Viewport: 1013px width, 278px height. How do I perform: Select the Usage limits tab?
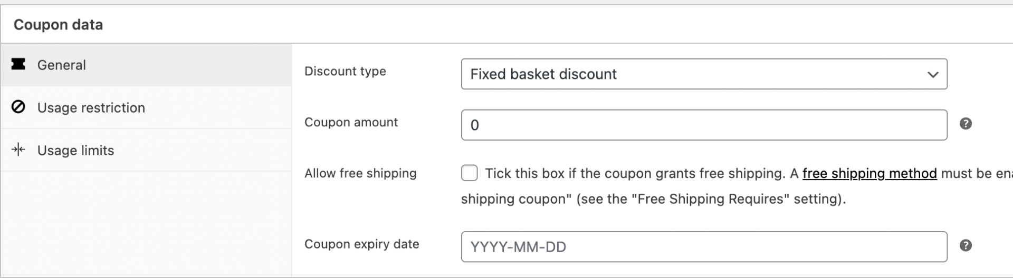coord(75,151)
